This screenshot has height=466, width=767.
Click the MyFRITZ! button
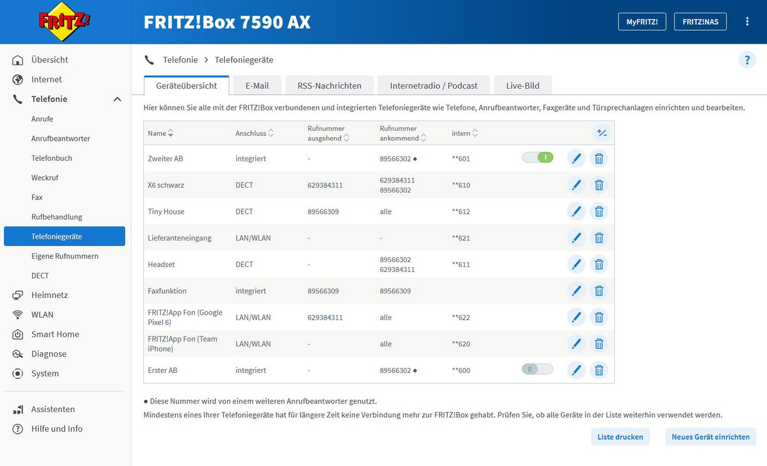pos(642,21)
